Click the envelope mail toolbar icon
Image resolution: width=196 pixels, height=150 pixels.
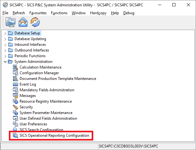tap(23, 22)
